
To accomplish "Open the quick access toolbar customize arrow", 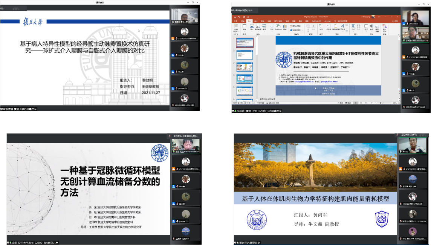I will pyautogui.click(x=252, y=17).
